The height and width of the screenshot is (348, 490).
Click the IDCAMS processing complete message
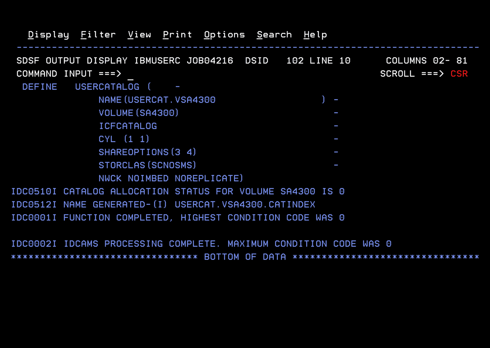(x=201, y=244)
